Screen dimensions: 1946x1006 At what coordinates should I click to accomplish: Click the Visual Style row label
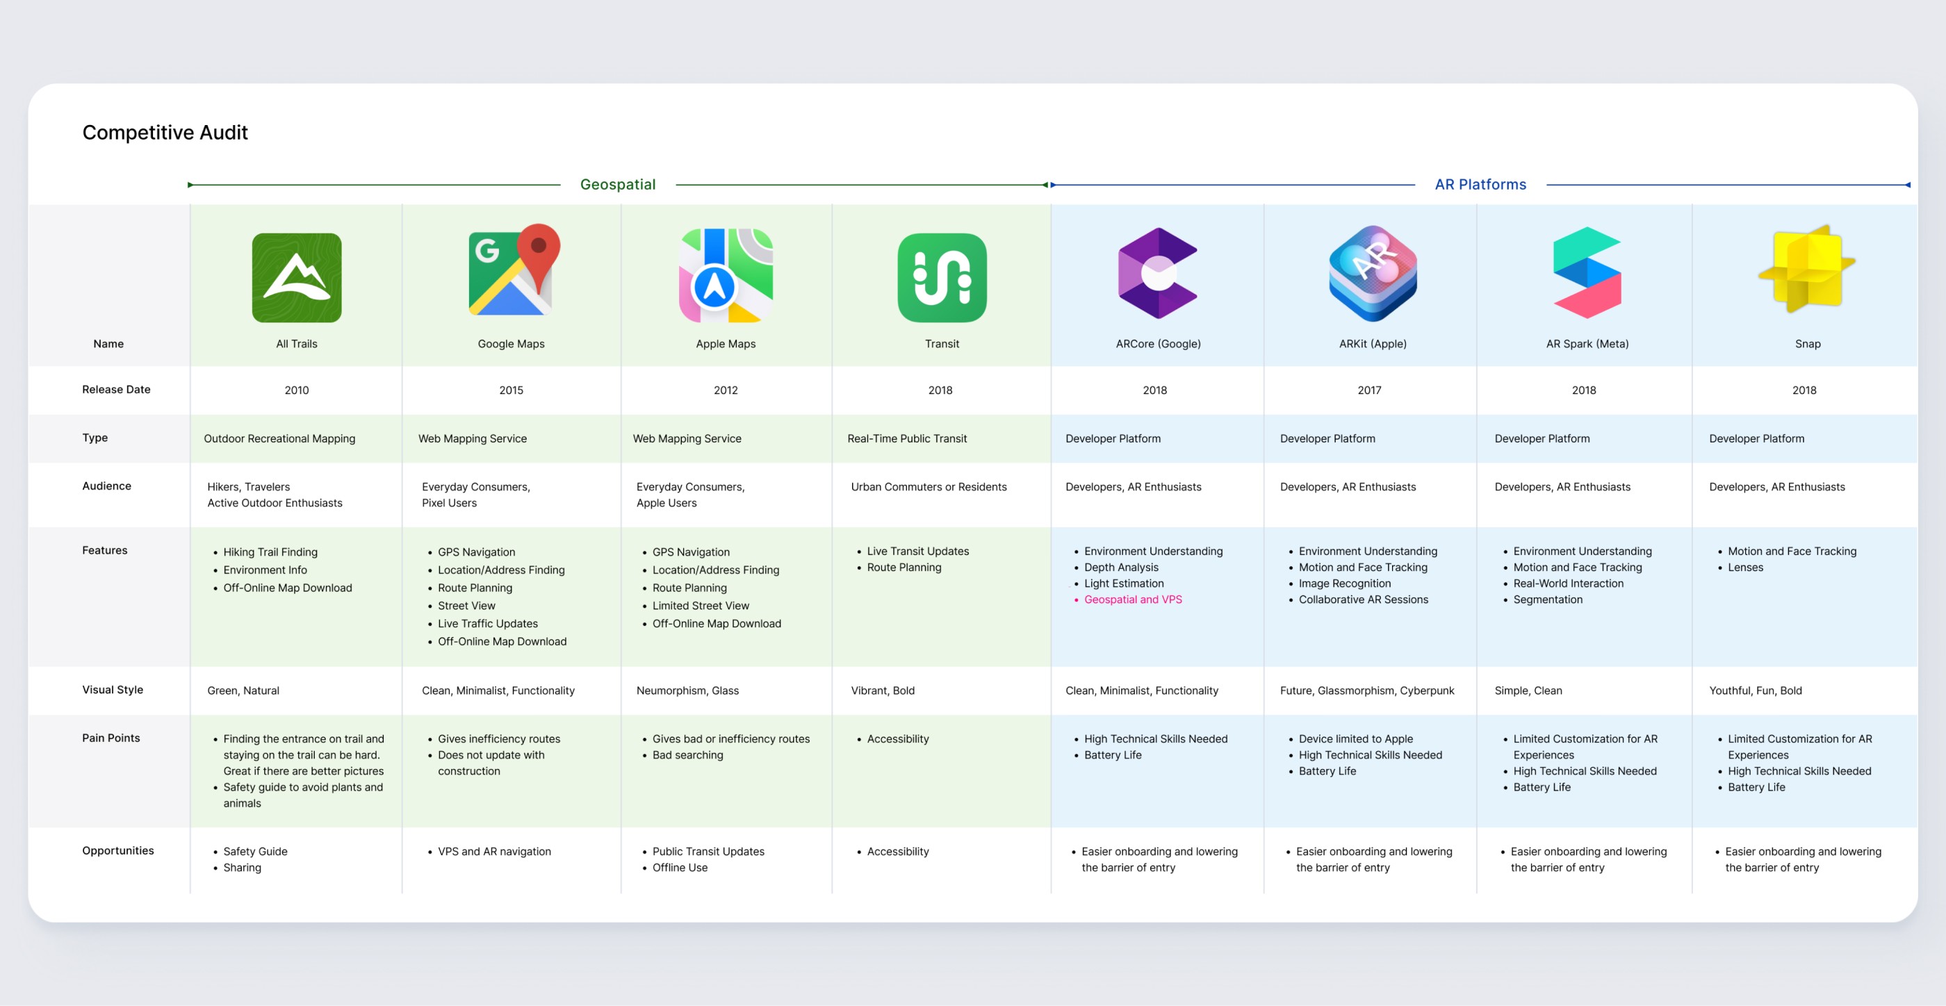click(x=113, y=690)
